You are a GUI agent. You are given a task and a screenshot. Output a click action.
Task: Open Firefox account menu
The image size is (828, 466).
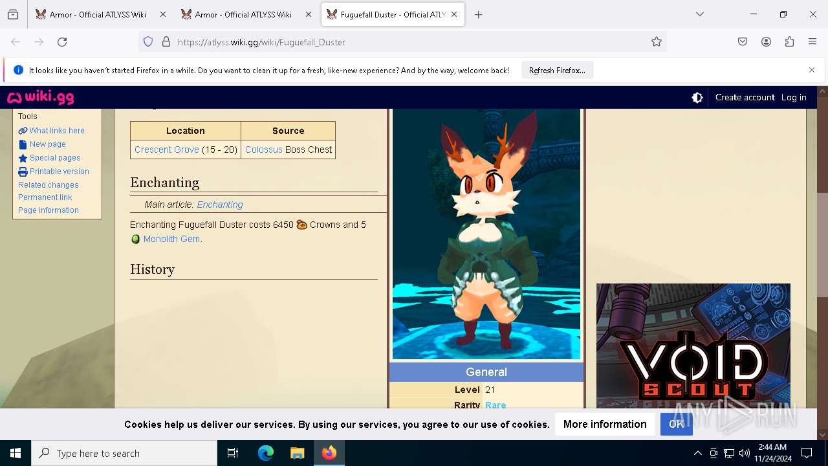click(x=766, y=41)
